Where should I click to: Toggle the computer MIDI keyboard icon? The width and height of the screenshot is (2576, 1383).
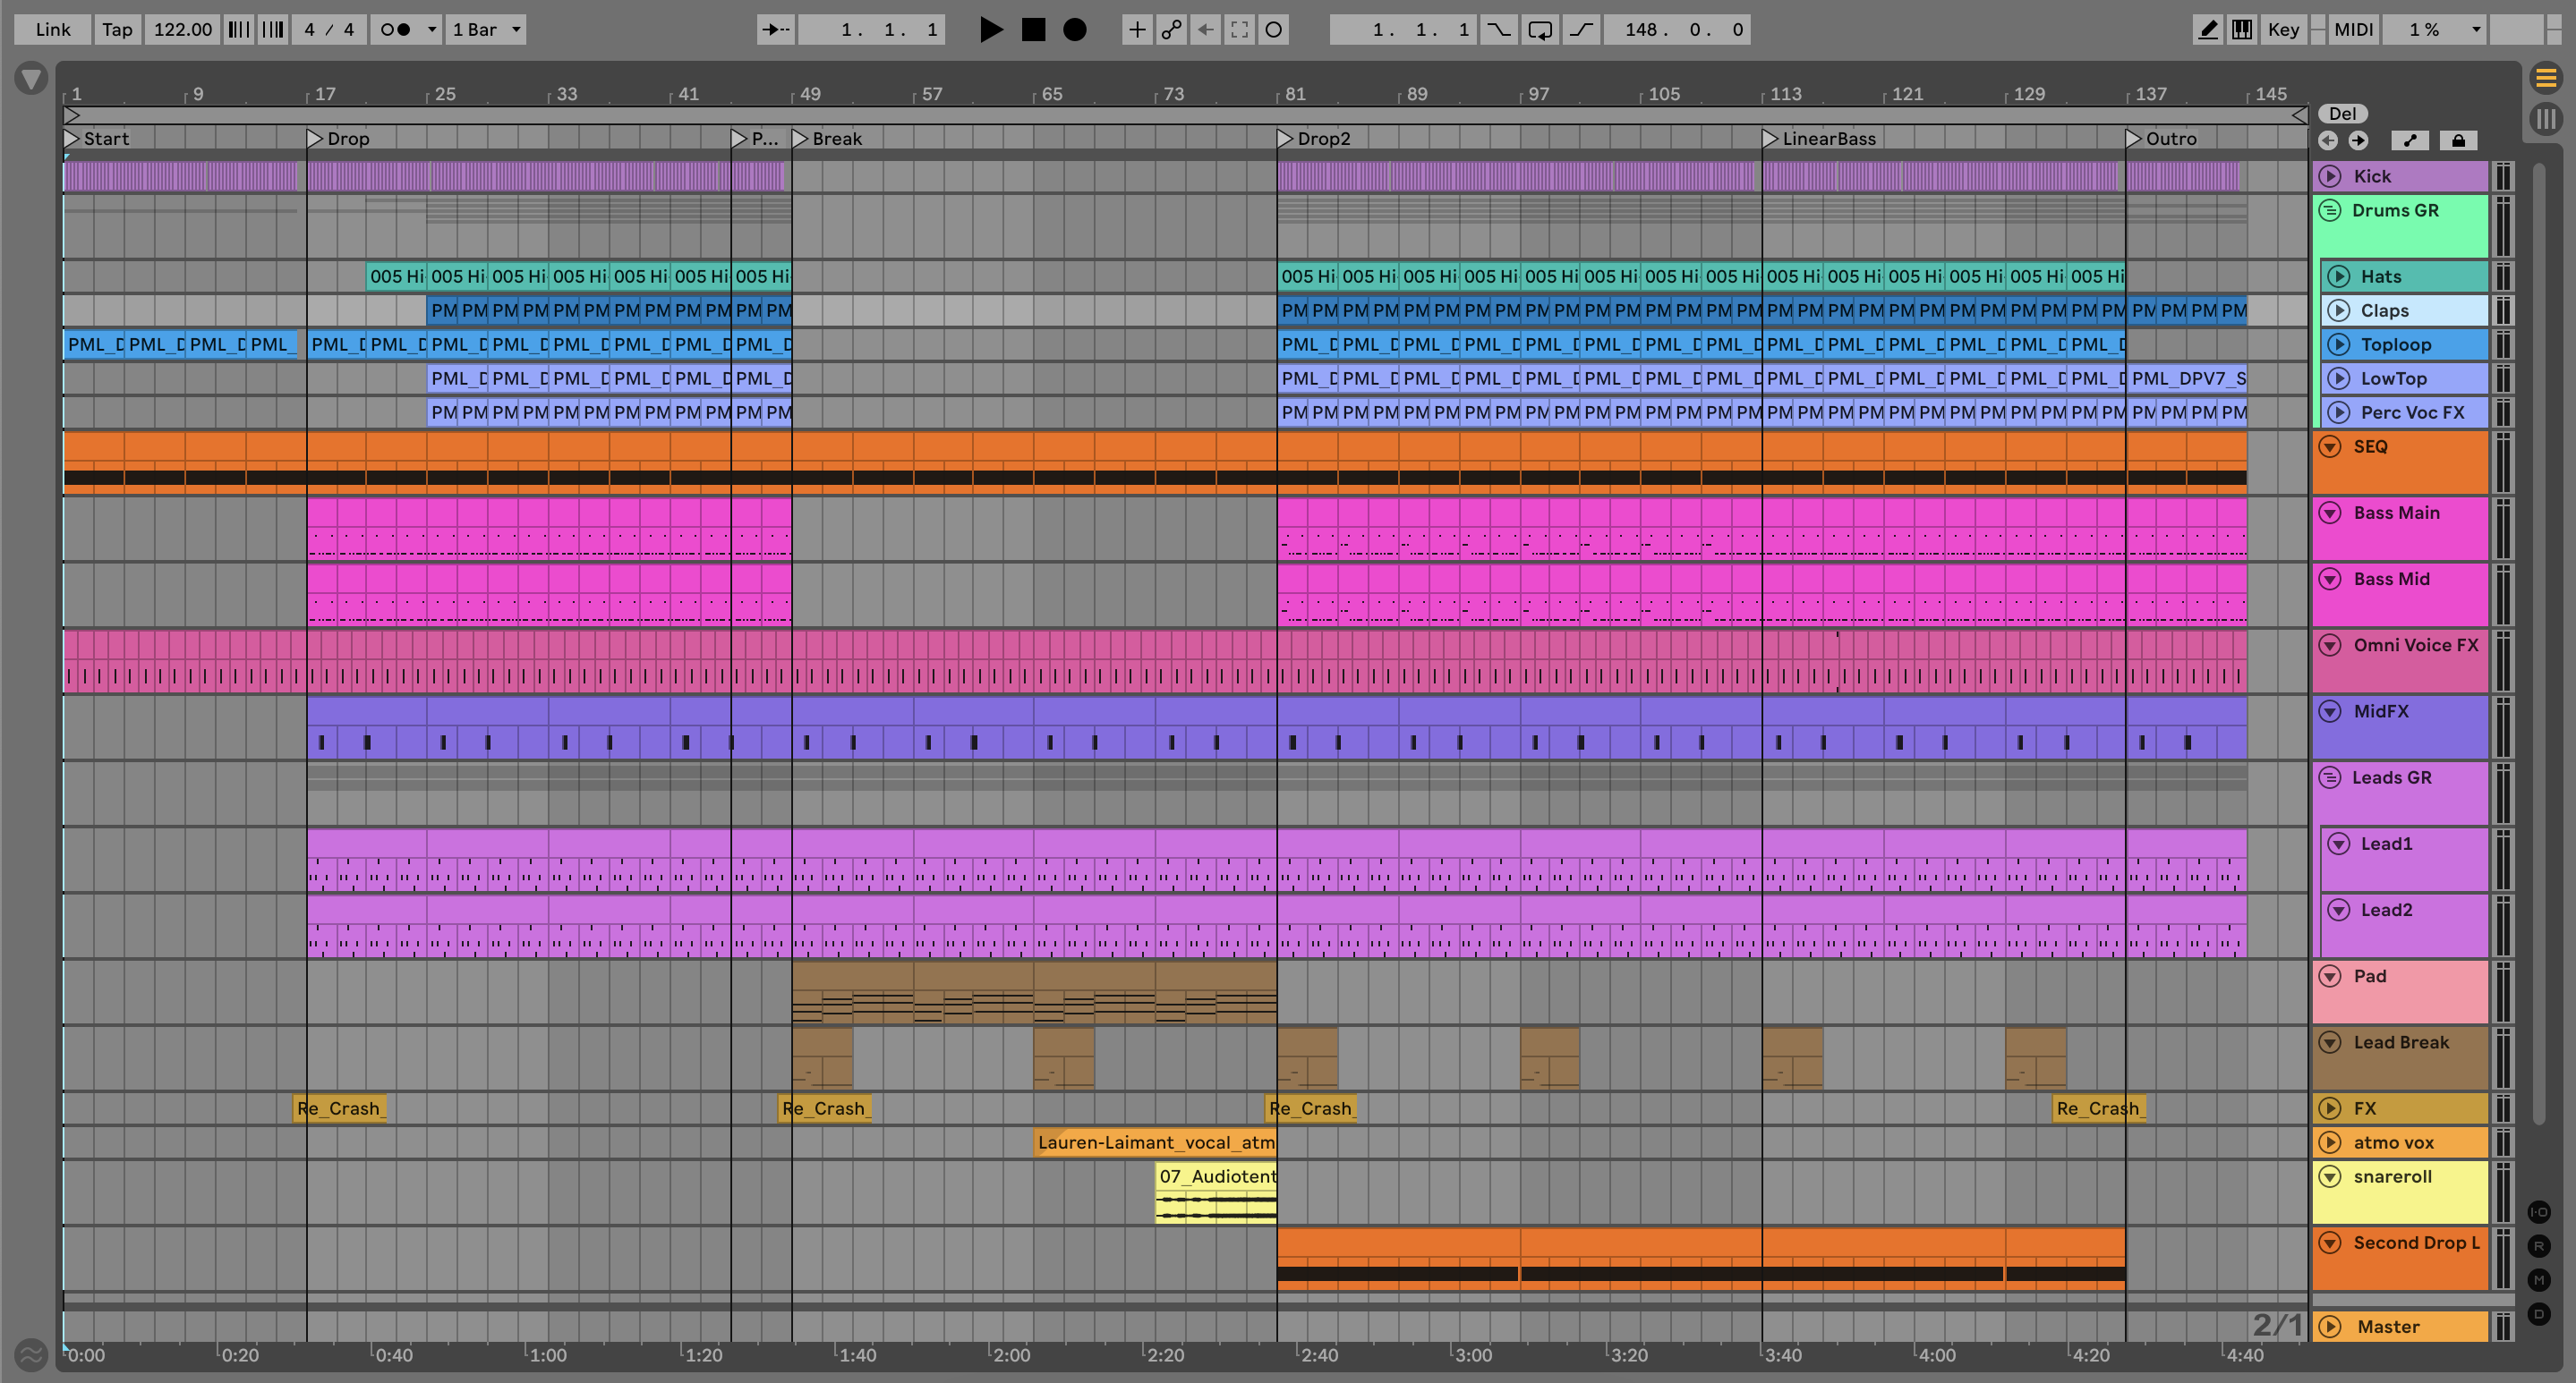point(2242,29)
